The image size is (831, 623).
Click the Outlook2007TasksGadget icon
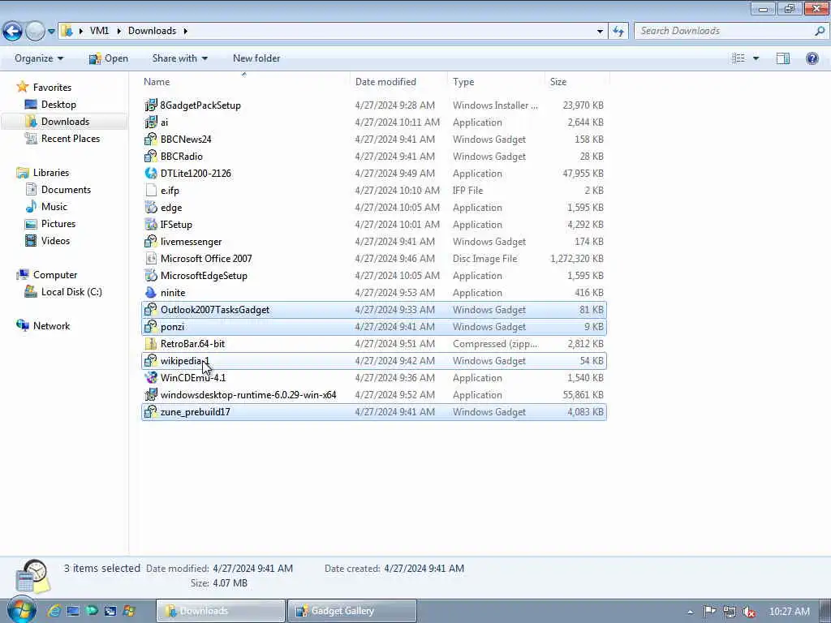pos(151,309)
